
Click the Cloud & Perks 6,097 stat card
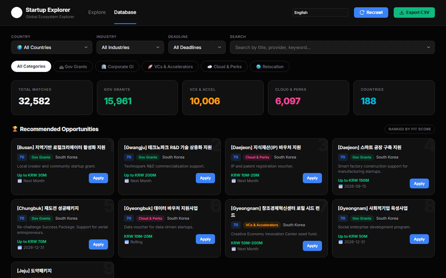click(x=309, y=98)
